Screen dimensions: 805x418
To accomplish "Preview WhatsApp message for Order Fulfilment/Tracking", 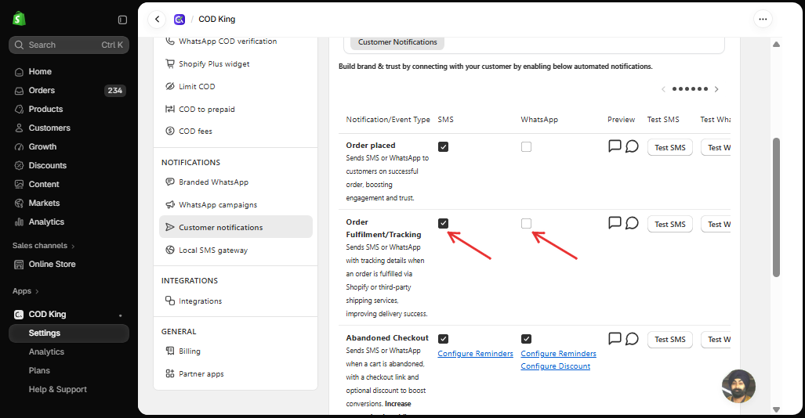I will tap(632, 222).
